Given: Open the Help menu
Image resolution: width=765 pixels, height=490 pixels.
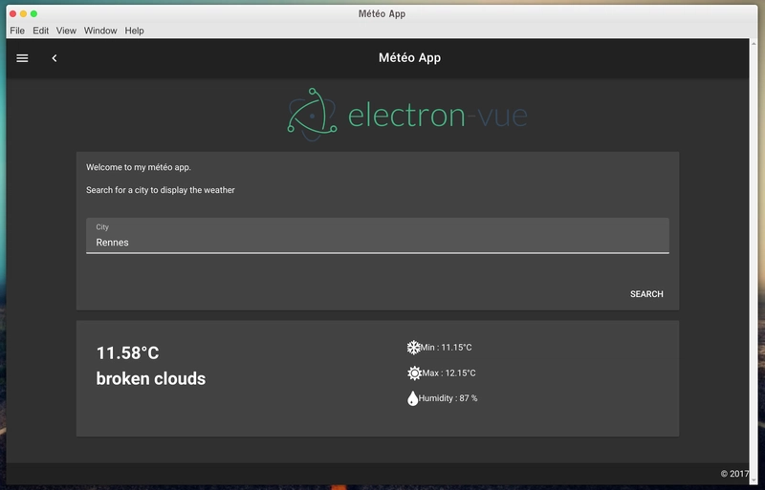Looking at the screenshot, I should click(134, 31).
